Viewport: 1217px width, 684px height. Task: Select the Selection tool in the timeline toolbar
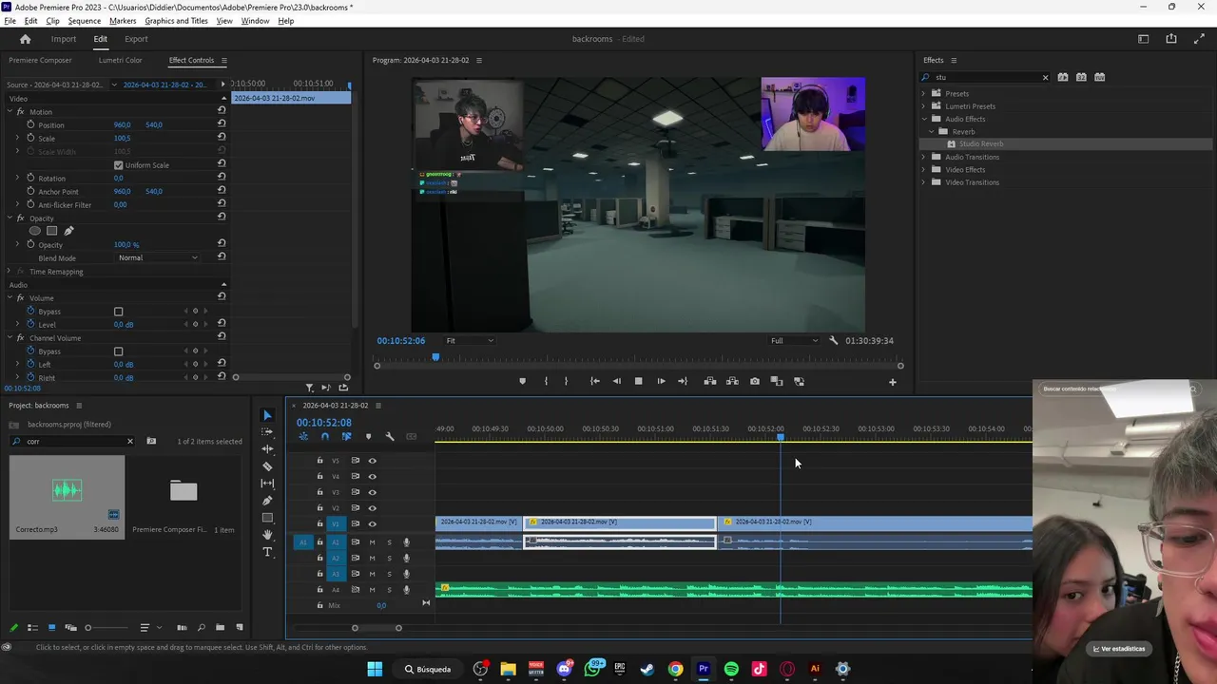point(267,415)
